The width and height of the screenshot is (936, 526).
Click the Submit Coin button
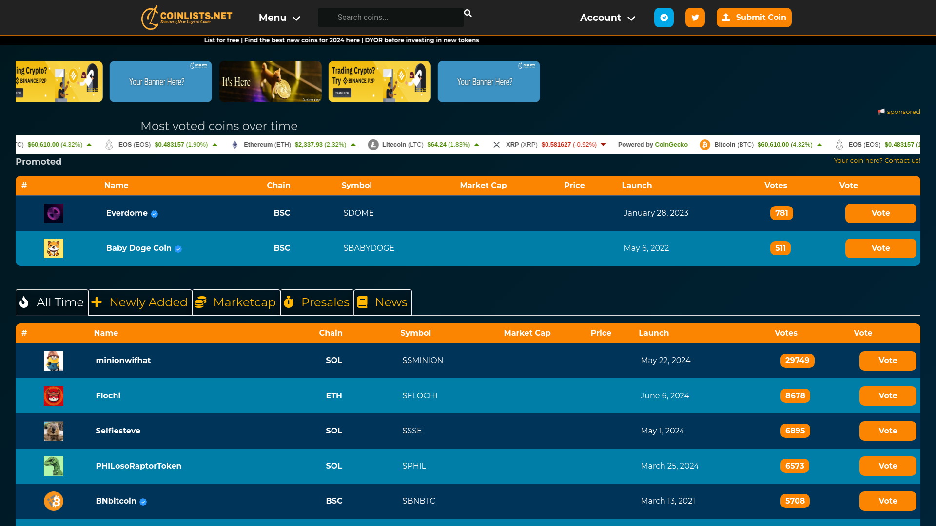[x=754, y=18]
